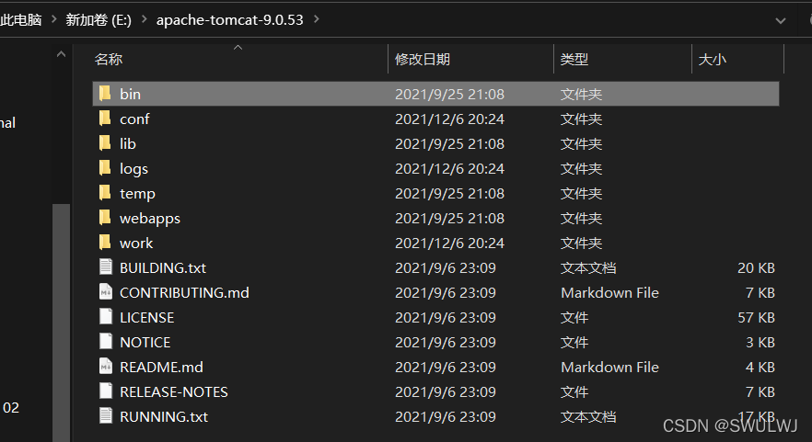Click the BUILDING.txt text document icon
This screenshot has width=812, height=442.
tap(106, 267)
